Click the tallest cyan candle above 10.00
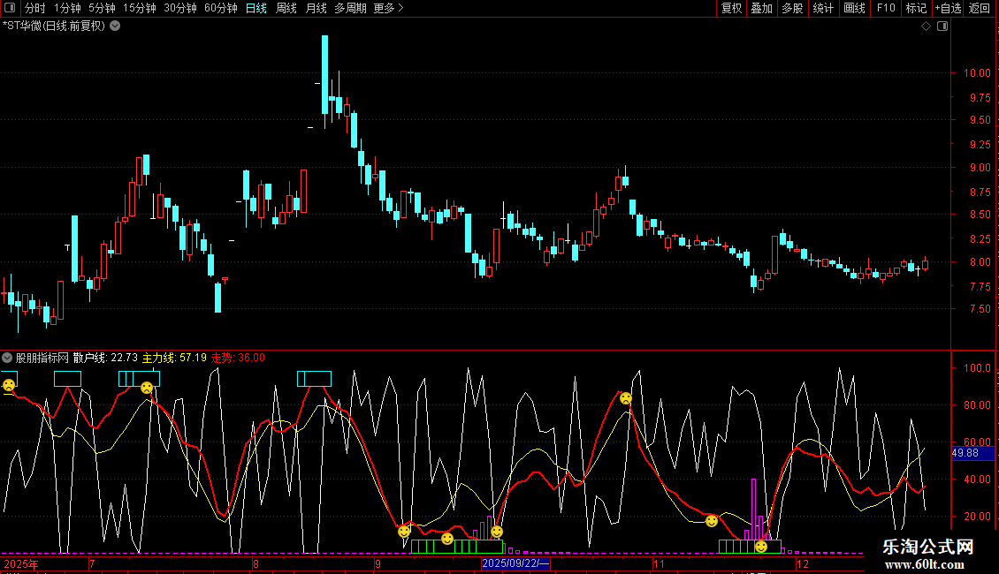This screenshot has height=574, width=999. point(325,74)
